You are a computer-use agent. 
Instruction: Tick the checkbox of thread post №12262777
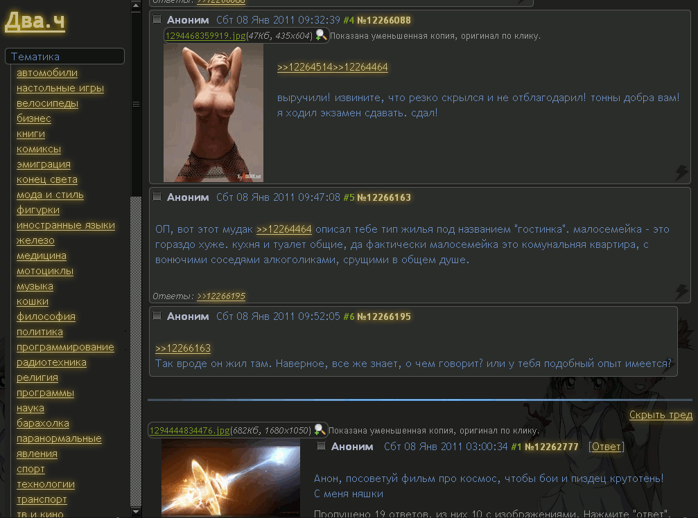[x=321, y=446]
